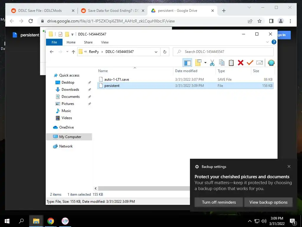This screenshot has width=302, height=227.
Task: Open the Share ribbon tab
Action: click(x=88, y=42)
